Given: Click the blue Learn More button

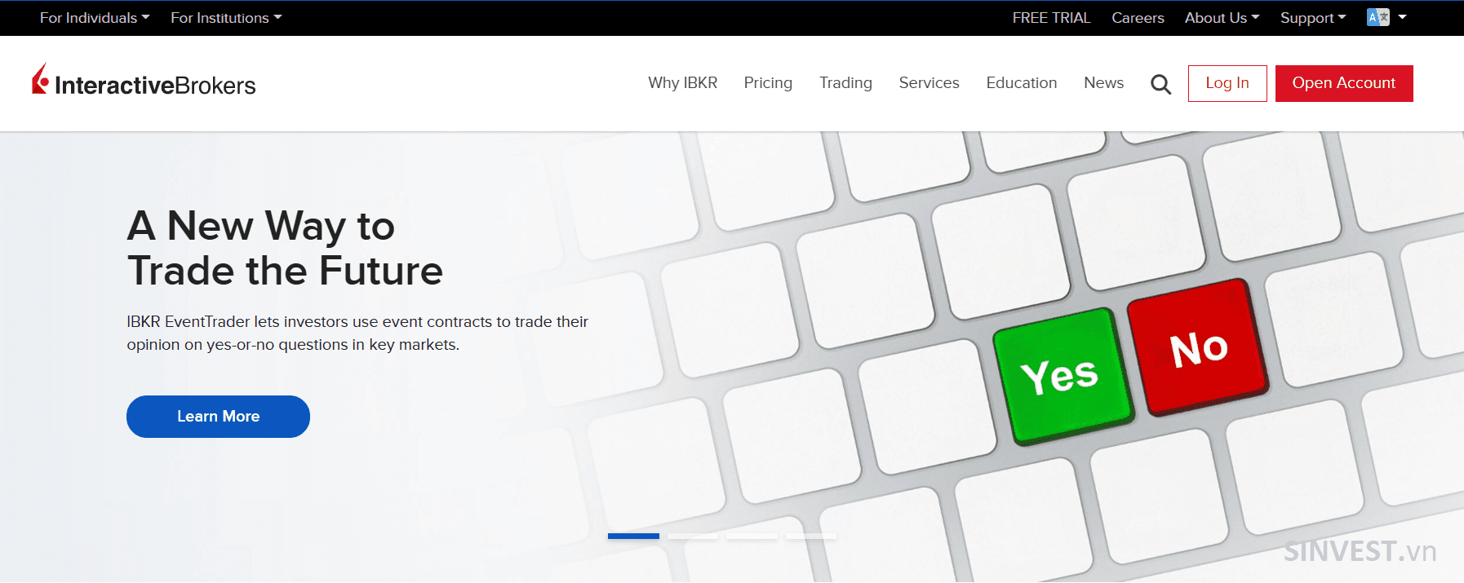Looking at the screenshot, I should click(218, 417).
